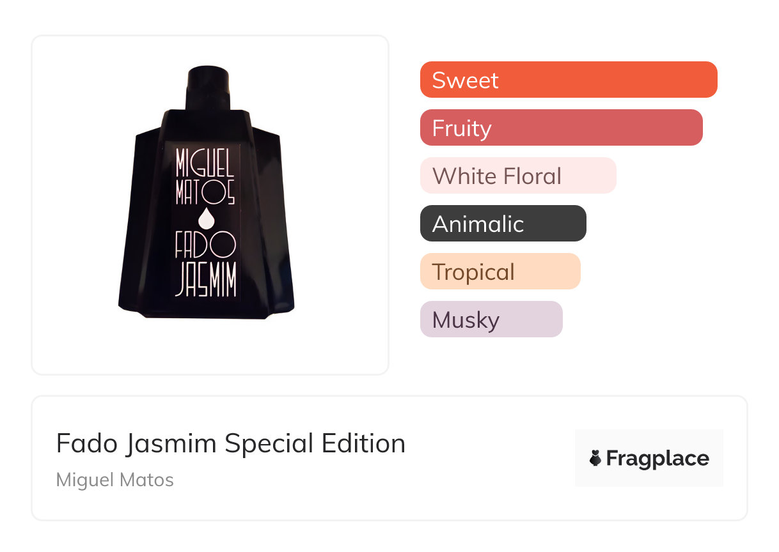Click the Fragplace logo icon
Image resolution: width=779 pixels, height=552 pixels.
pyautogui.click(x=595, y=459)
